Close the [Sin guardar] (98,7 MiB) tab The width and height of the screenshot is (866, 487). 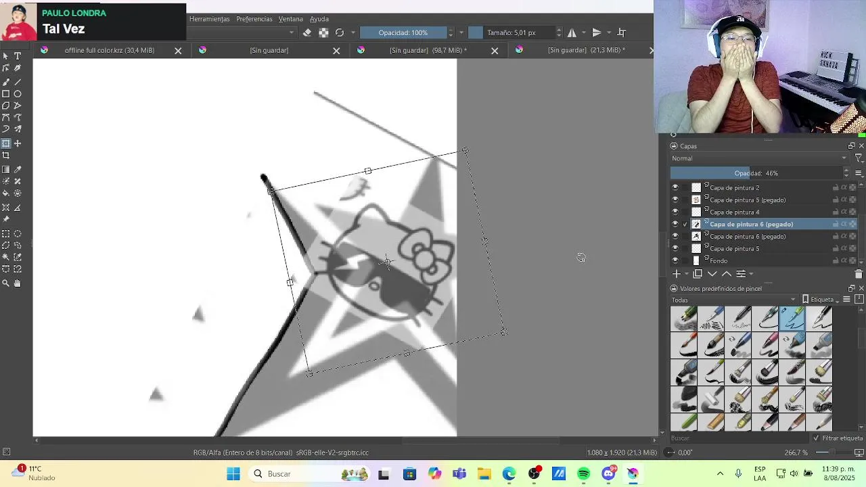point(495,51)
